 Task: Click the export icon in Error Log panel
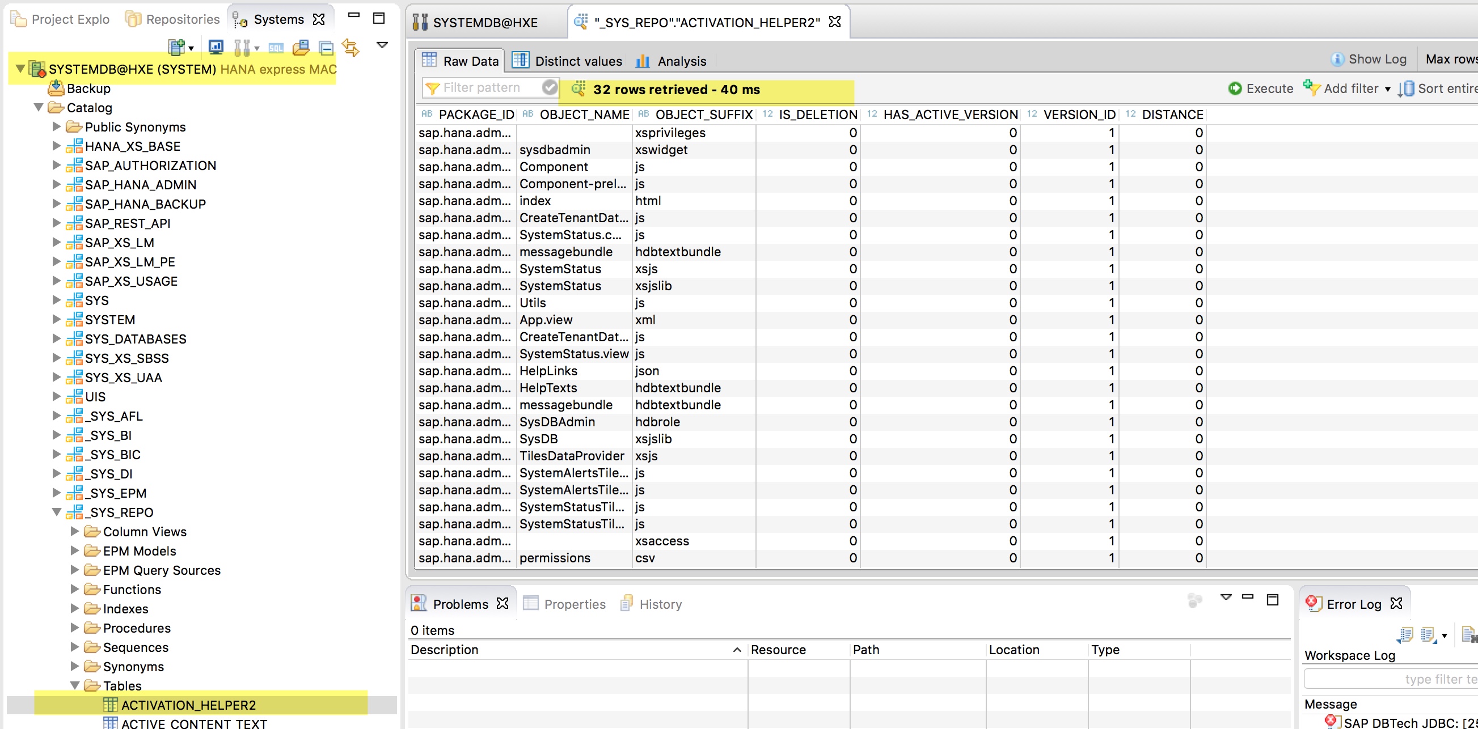tap(1405, 635)
